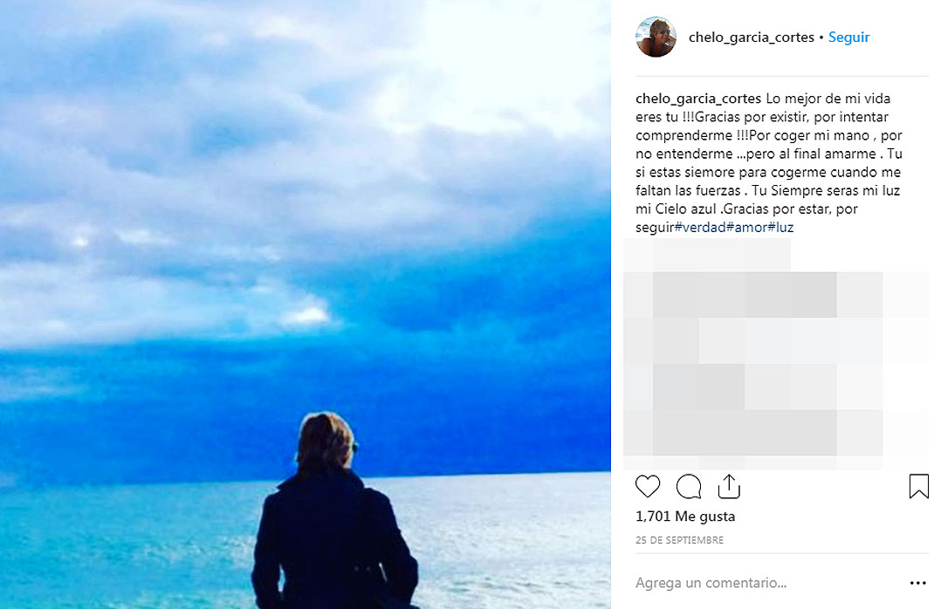934x609 pixels.
Task: Share the post using the upload arrow icon
Action: (x=729, y=486)
